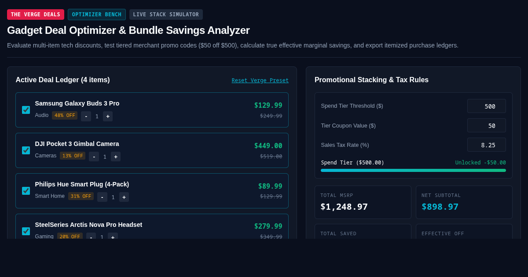
Task: Click the $279.99 SteelSeries headset sale price
Action: pos(268,226)
